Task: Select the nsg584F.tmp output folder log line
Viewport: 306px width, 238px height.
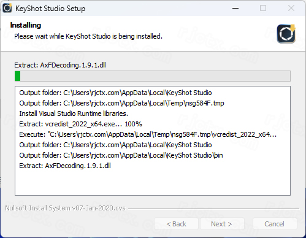Action: tap(121, 103)
